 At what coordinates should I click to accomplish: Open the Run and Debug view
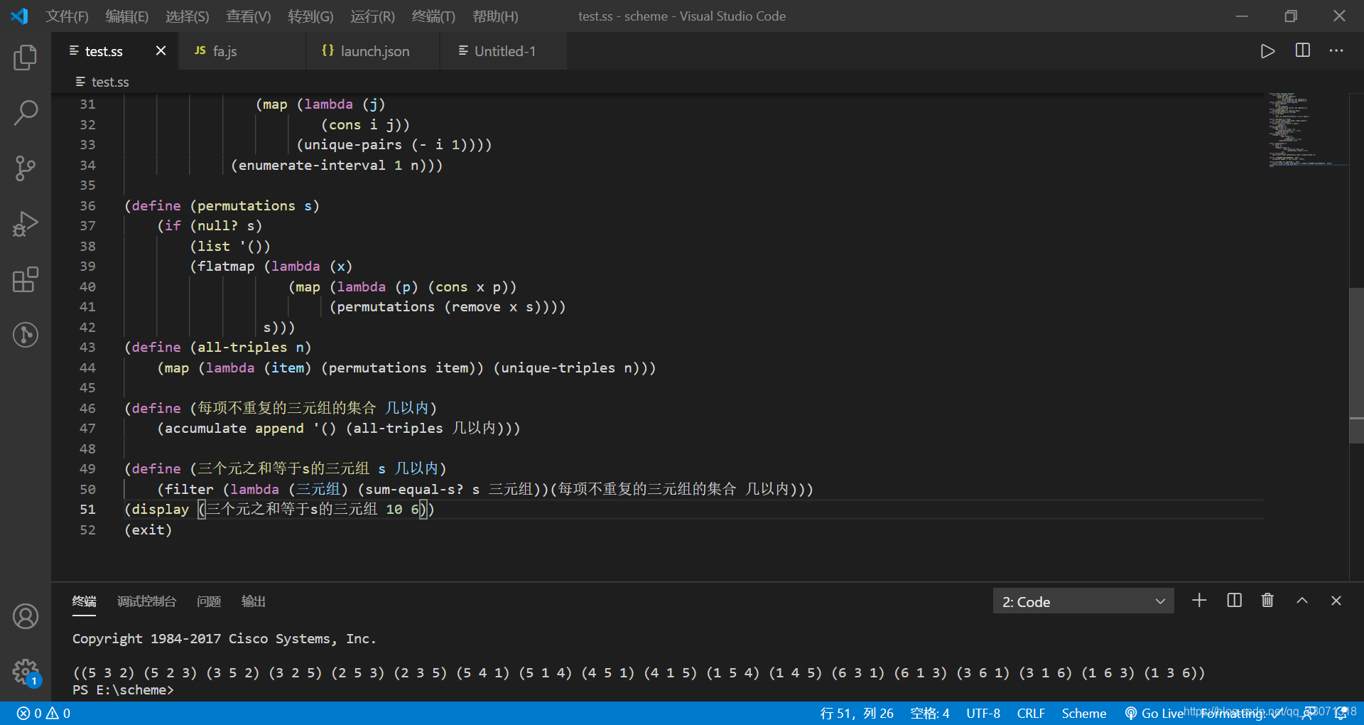tap(26, 224)
